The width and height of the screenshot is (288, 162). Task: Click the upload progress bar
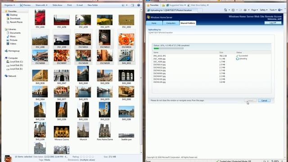pyautogui.click(x=169, y=49)
